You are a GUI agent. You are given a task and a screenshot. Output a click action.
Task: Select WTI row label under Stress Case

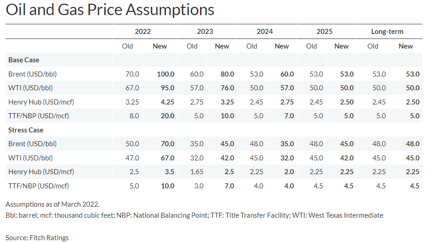coord(30,158)
